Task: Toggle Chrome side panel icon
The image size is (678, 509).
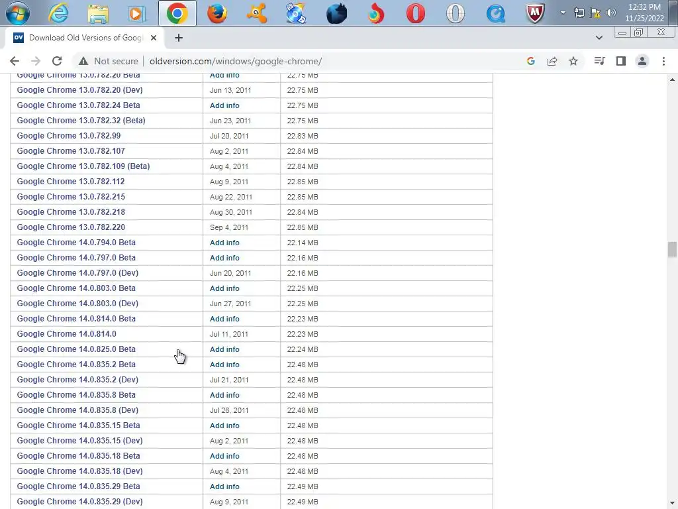Action: (621, 61)
